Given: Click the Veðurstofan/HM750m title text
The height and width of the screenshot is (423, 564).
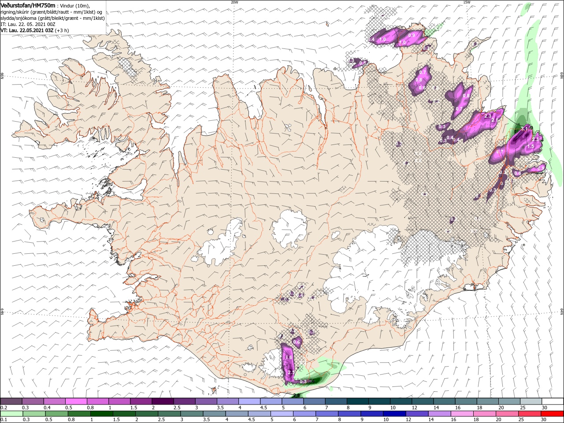Looking at the screenshot, I should (28, 5).
